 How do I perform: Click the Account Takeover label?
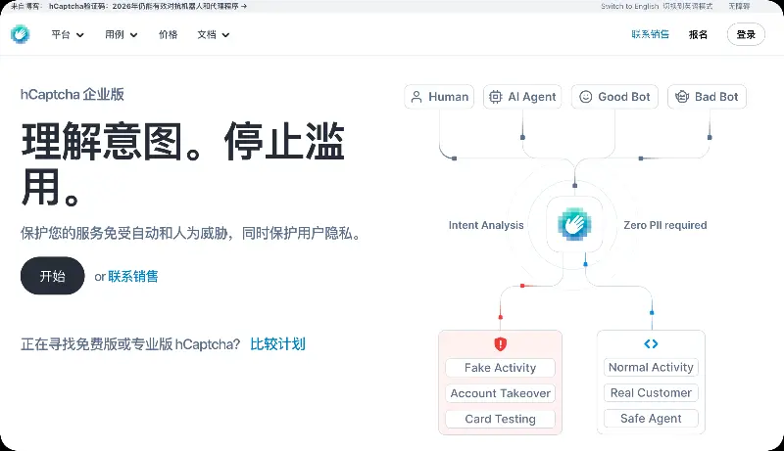pyautogui.click(x=500, y=393)
